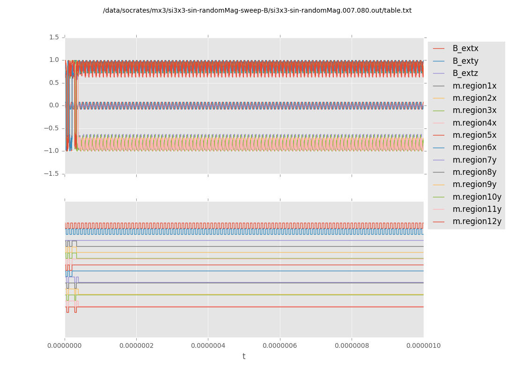Click the table.txt file path title

tap(257, 10)
